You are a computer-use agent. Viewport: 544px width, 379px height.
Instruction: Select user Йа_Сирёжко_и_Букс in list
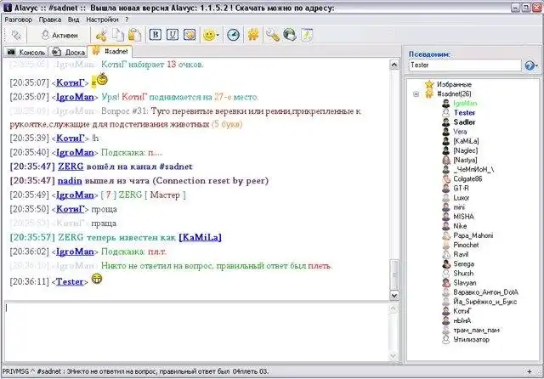click(485, 302)
